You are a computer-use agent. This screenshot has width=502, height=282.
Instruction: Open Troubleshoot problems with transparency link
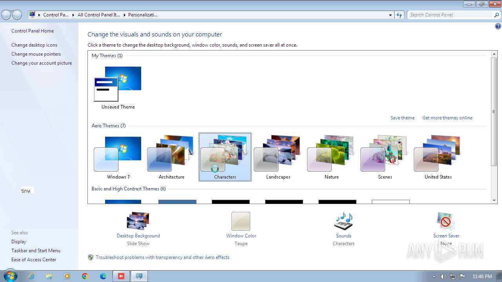pyautogui.click(x=162, y=257)
